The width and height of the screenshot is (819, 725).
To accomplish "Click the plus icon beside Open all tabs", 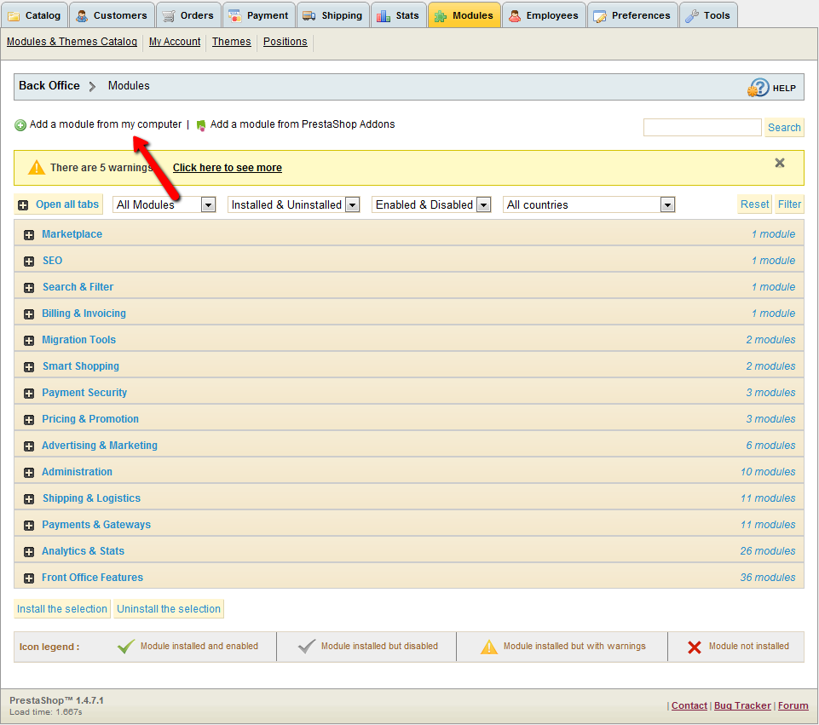I will tap(23, 205).
